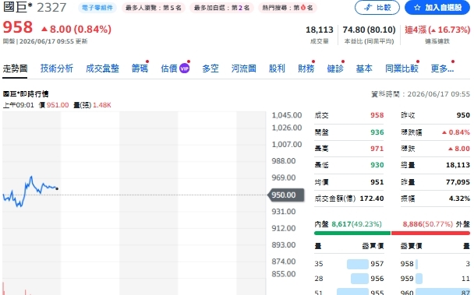Click the 昨量 value 77,095
Viewport: 474px width, 295px height.
(458, 182)
